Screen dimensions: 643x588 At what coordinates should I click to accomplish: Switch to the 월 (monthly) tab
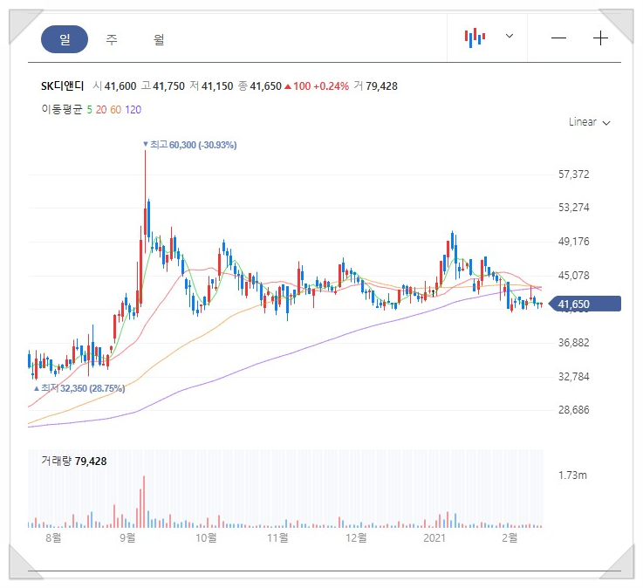click(x=159, y=39)
